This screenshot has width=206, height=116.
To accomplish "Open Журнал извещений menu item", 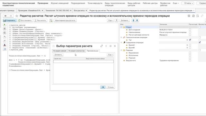I will click(x=60, y=3).
